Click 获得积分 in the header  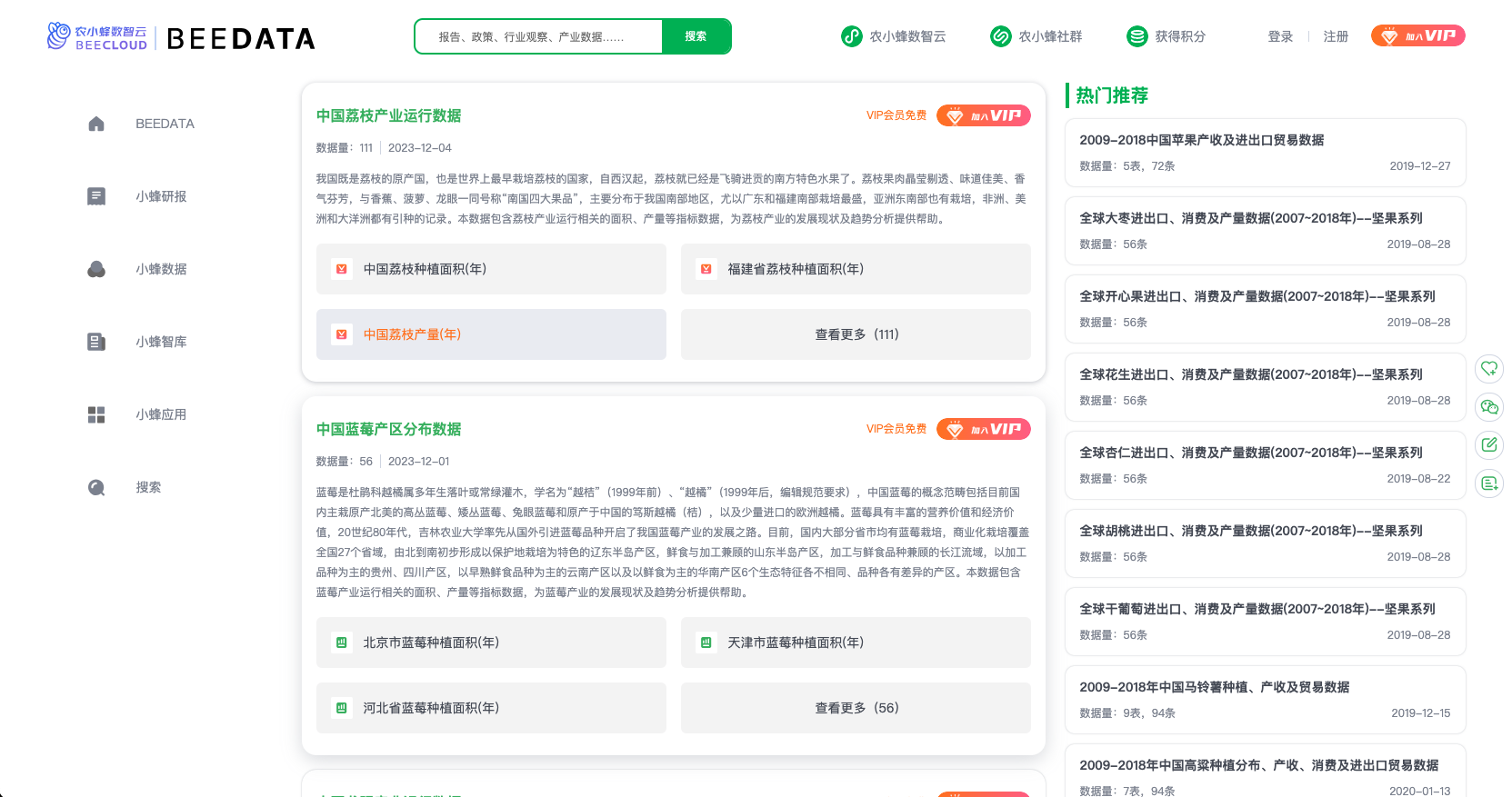[1167, 36]
